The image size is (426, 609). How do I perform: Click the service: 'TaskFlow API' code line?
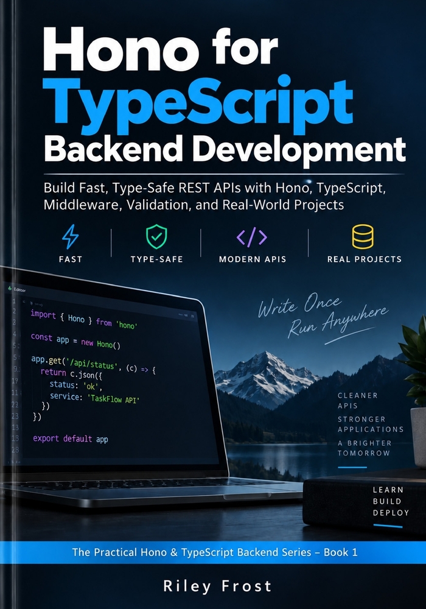click(x=95, y=398)
